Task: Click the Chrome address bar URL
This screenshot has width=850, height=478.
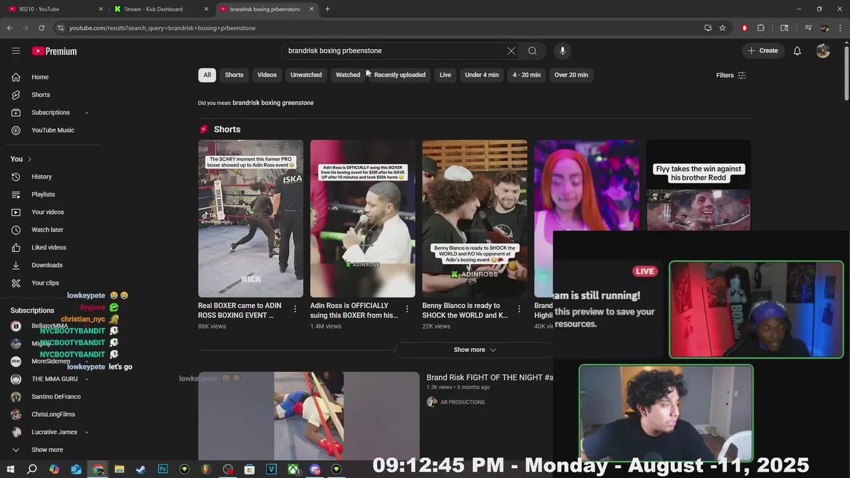Action: click(163, 28)
